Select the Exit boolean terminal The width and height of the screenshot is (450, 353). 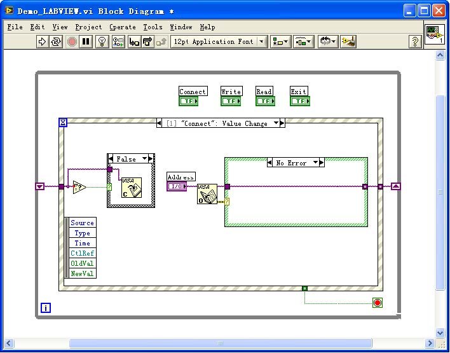300,101
